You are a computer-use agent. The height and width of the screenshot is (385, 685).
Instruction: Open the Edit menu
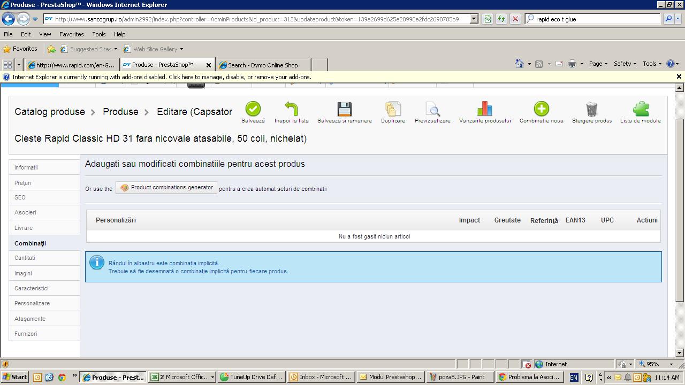(x=26, y=34)
